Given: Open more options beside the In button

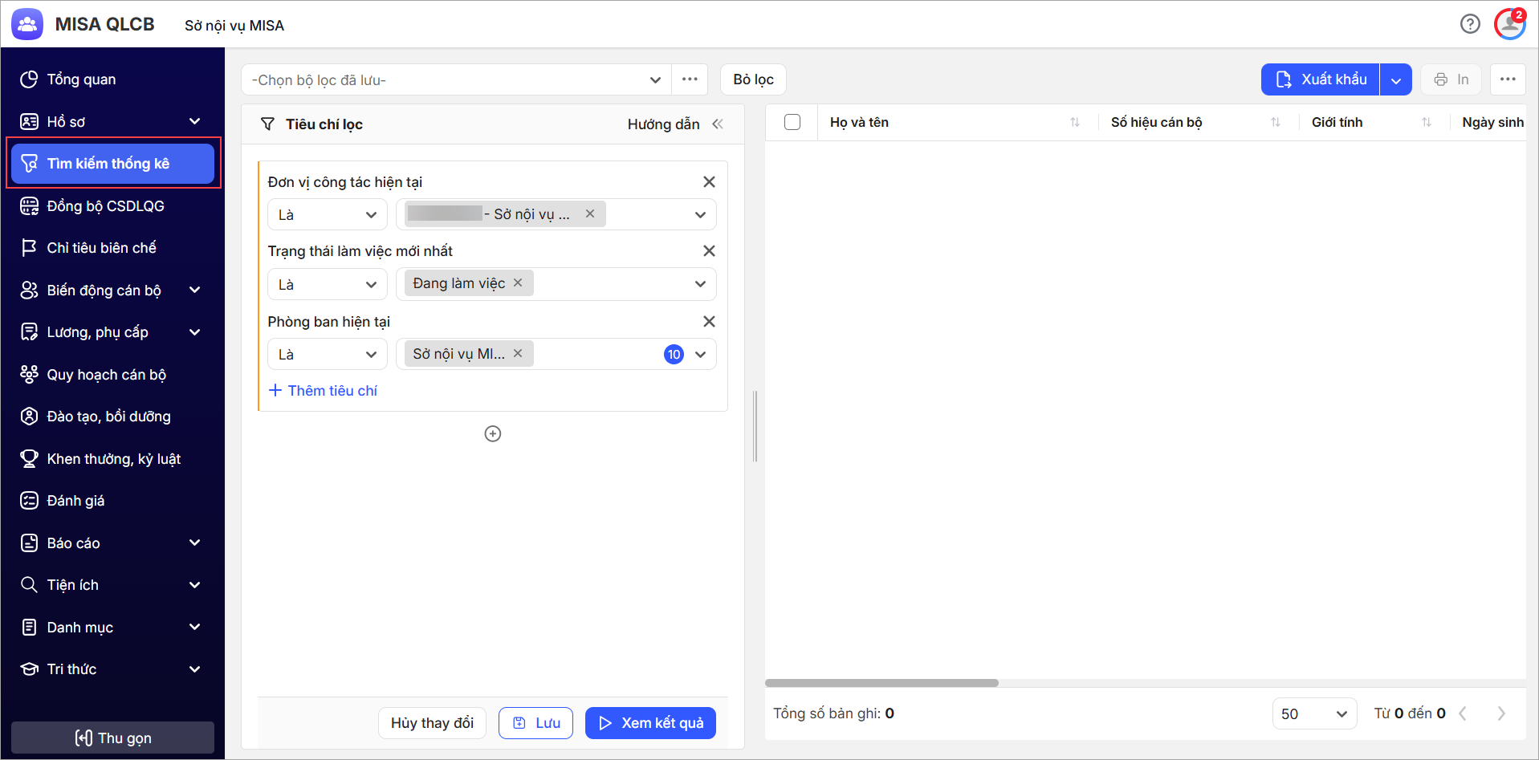Looking at the screenshot, I should 1507,79.
